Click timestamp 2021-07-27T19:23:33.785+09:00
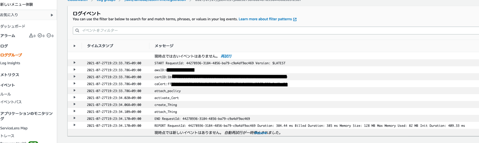The width and height of the screenshot is (479, 143). 114,63
